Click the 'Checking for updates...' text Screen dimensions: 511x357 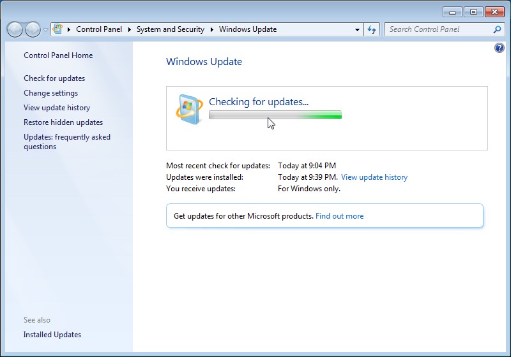pos(259,102)
